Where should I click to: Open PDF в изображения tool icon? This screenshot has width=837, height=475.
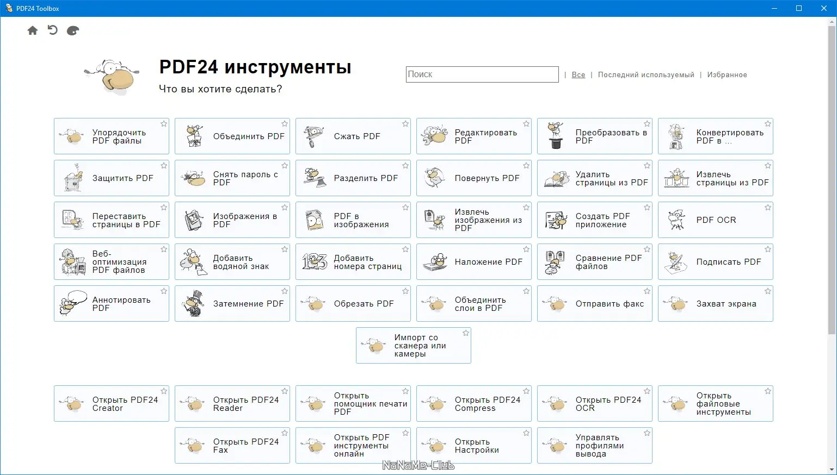coord(315,220)
